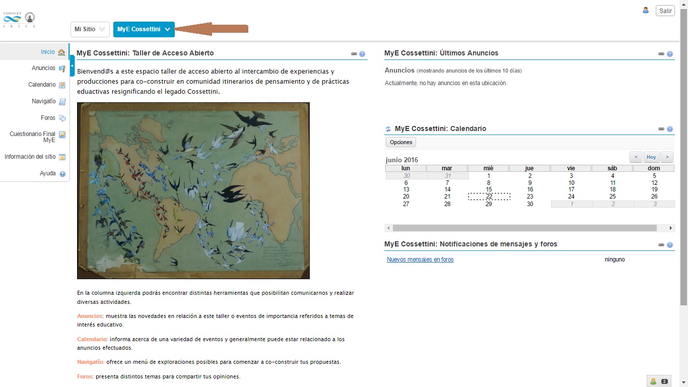
Task: Click the 'dom' column header in calendar
Action: (x=654, y=168)
